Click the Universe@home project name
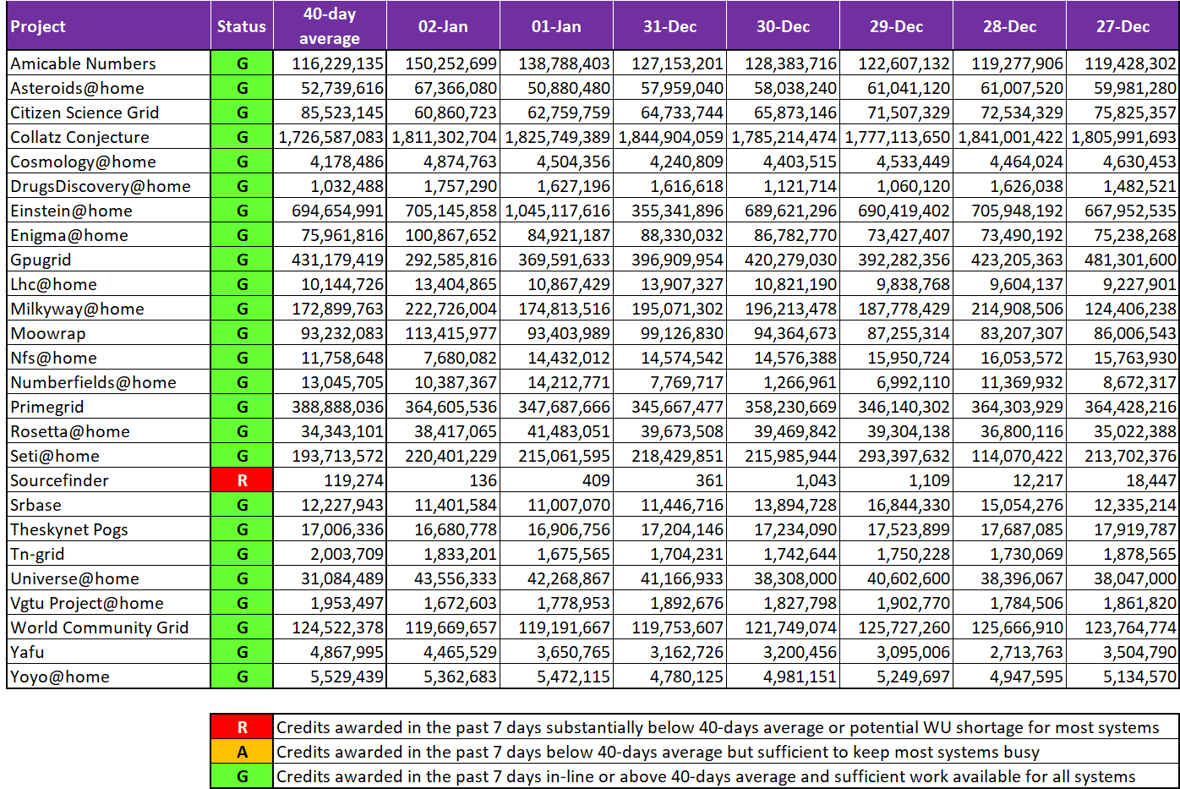The width and height of the screenshot is (1180, 789). (x=74, y=578)
